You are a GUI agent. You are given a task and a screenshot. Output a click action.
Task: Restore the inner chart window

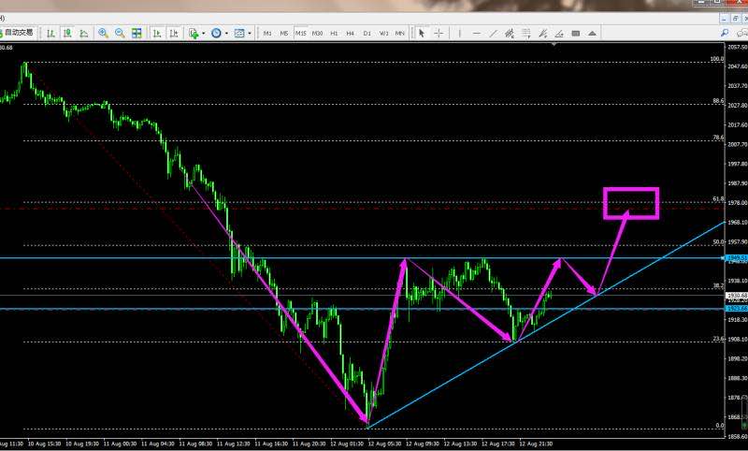[x=735, y=18]
